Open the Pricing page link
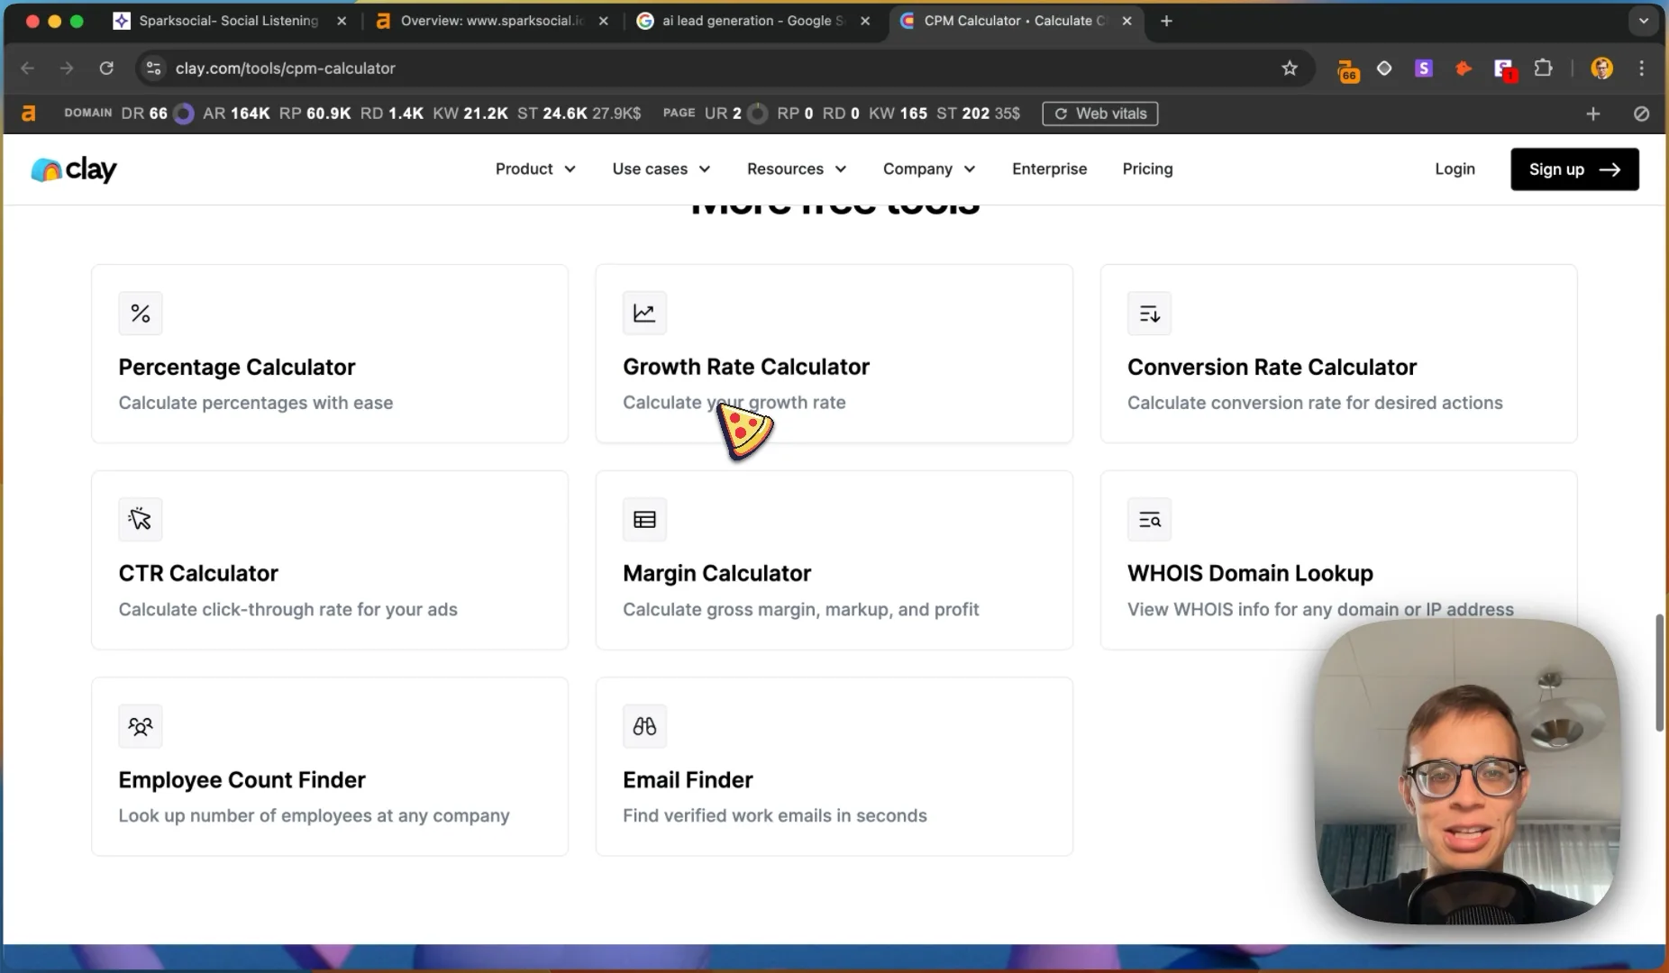The width and height of the screenshot is (1669, 973). (1147, 169)
